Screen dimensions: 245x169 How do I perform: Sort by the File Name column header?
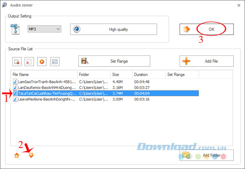[44, 75]
